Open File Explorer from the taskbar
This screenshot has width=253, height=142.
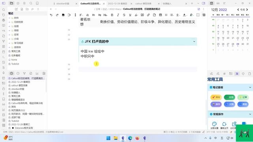(116, 138)
